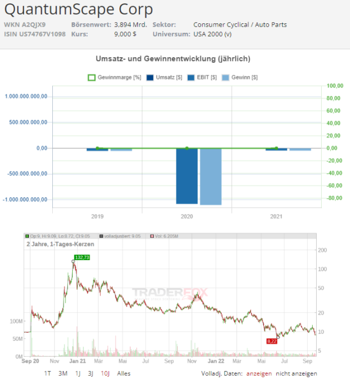Image resolution: width=350 pixels, height=385 pixels.
Task: Toggle the Gewinnmarge [%] legend swatch
Action: [x=92, y=78]
